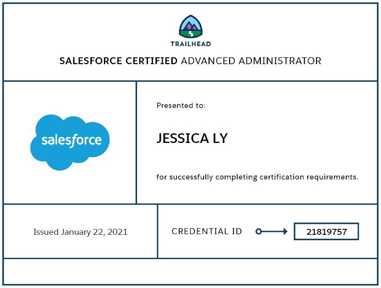Click the Trailhead mountain badge logo
The image size is (381, 288).
click(x=191, y=27)
